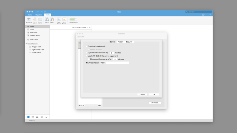The height and width of the screenshot is (133, 237).
Task: Click the Search field in title bar
Action: [x=198, y=12]
